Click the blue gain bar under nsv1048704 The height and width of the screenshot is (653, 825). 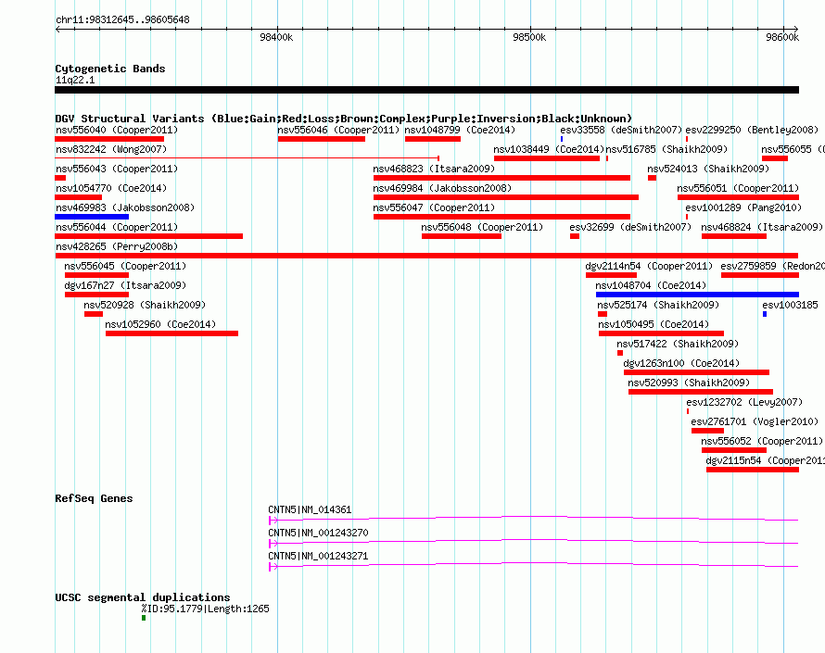tap(697, 295)
